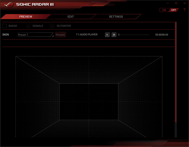Open the SKIN Preset 7 dropdown

pyautogui.click(x=35, y=35)
